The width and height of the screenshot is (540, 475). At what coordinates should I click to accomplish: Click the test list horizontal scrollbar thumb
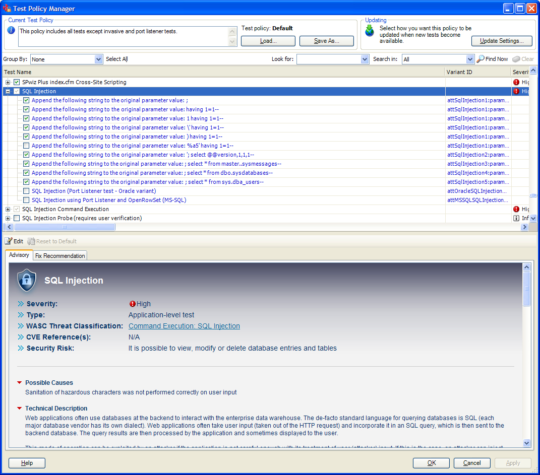click(x=65, y=228)
